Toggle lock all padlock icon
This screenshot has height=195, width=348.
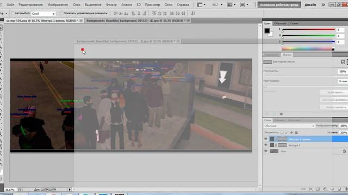[x=296, y=132]
